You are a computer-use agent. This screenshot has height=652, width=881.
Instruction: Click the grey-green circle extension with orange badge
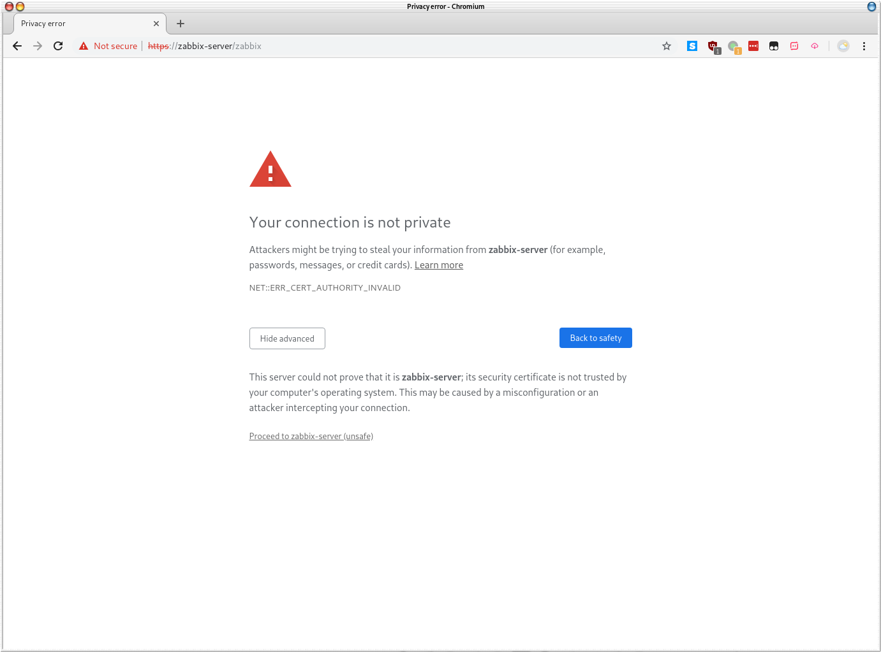point(734,46)
